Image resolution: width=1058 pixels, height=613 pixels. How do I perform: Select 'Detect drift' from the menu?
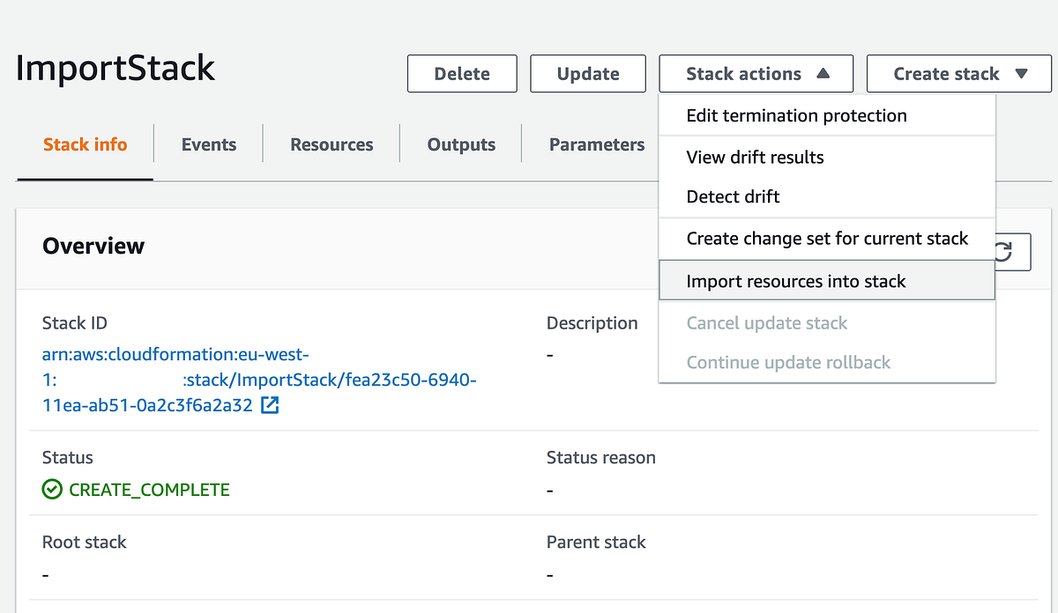click(732, 196)
